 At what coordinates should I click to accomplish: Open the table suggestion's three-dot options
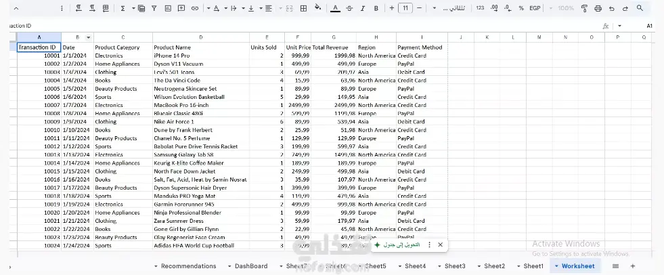pos(429,245)
